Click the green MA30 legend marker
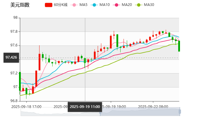 pos(138,5)
